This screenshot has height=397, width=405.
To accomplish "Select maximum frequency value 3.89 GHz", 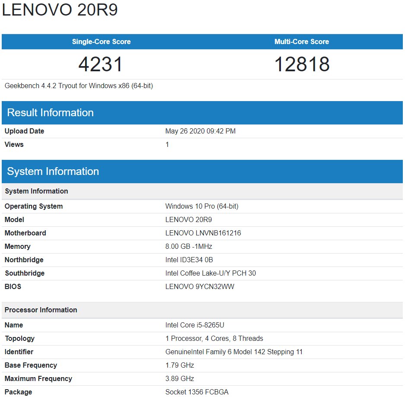I will pyautogui.click(x=179, y=379).
